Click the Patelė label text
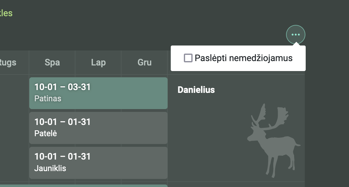Viewport: 349px width, 187px height. (x=45, y=134)
